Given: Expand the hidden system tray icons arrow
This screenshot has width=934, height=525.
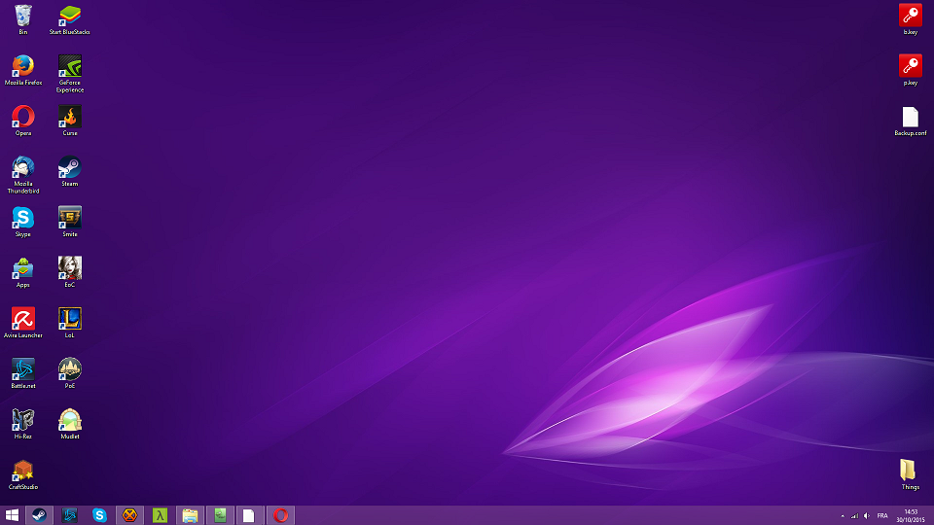Looking at the screenshot, I should pos(843,515).
